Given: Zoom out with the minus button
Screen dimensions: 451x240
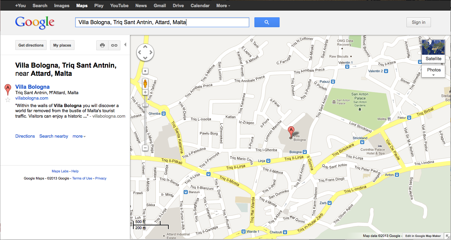Looking at the screenshot, I should (145, 148).
